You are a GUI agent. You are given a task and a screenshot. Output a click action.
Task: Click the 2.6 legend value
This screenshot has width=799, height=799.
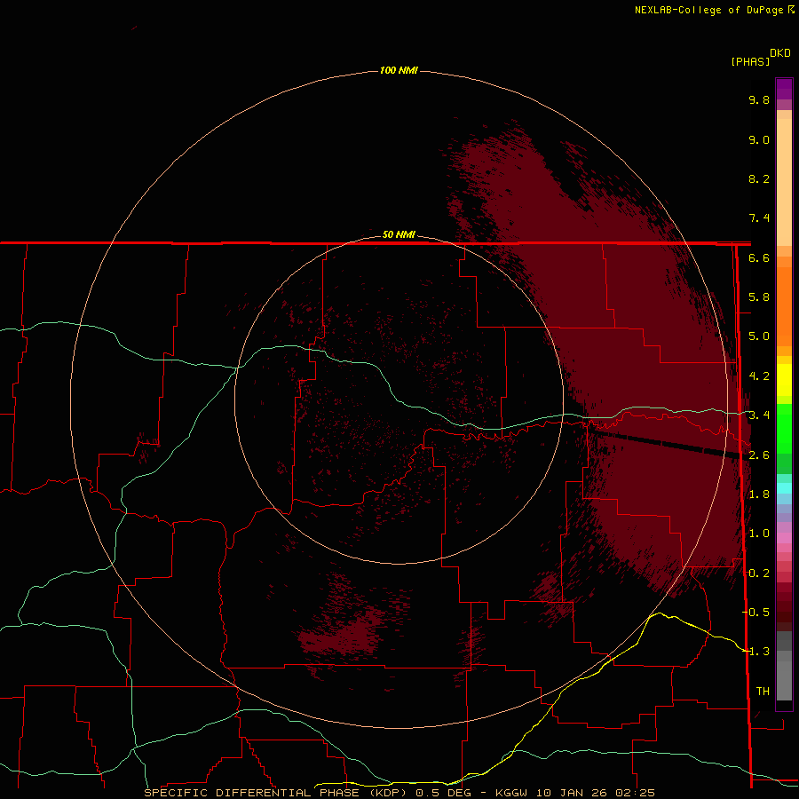759,455
